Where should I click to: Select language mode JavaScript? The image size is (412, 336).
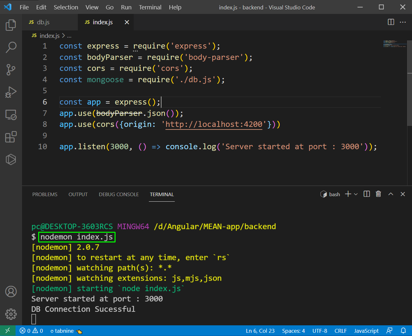366,330
